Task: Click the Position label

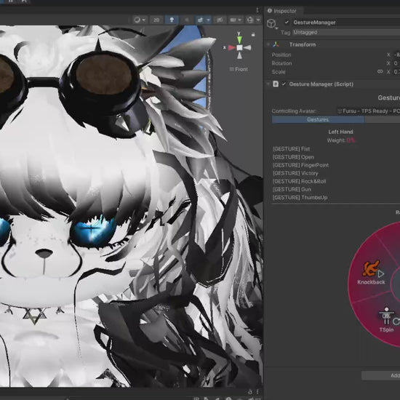Action: point(281,55)
